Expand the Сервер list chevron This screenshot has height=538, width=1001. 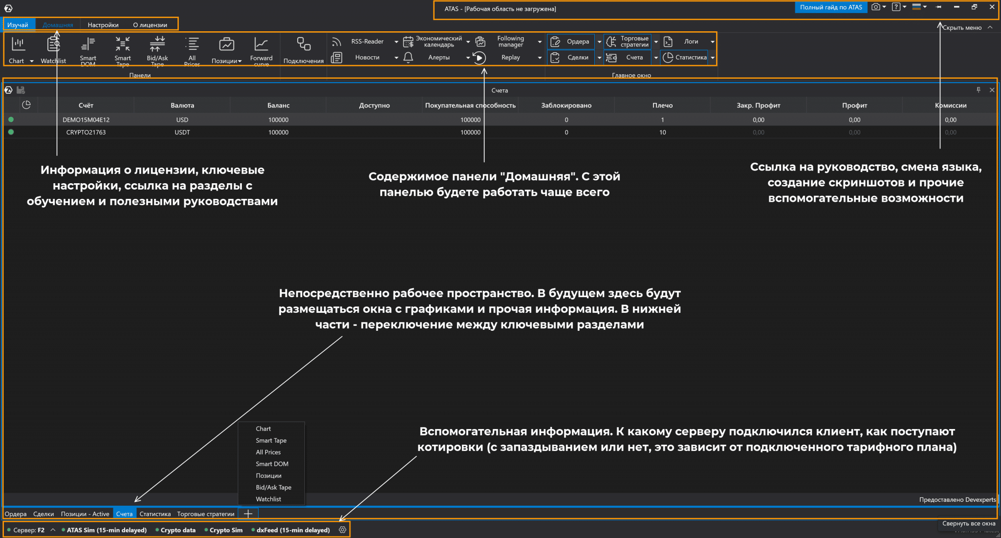tap(53, 530)
